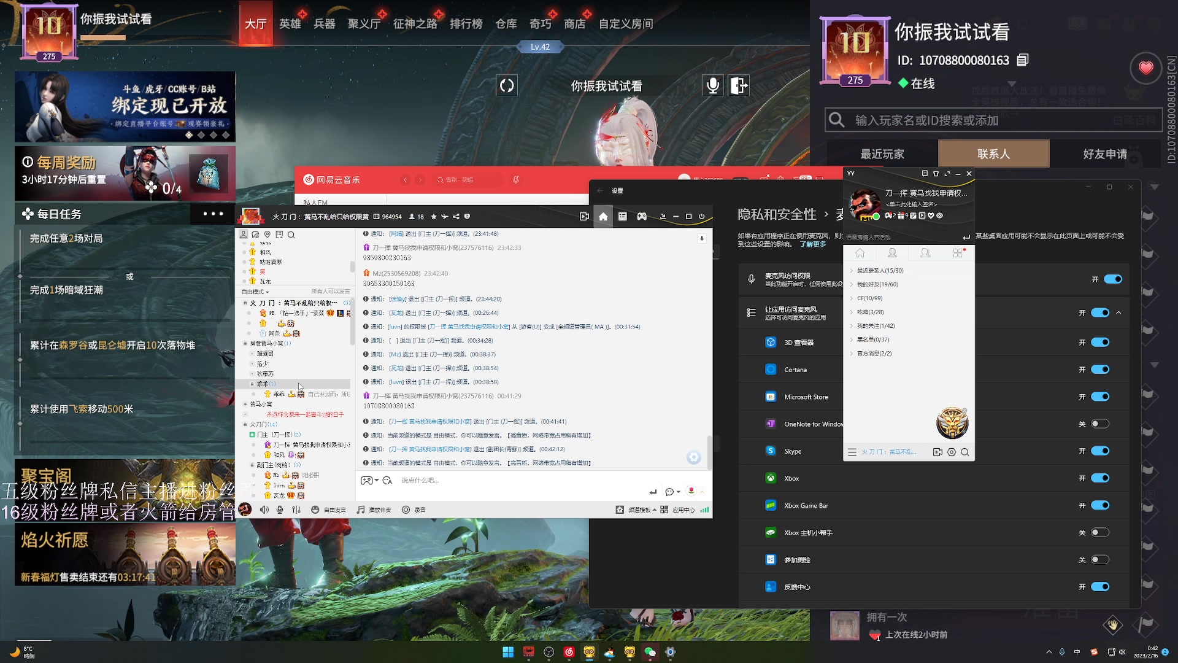Click the 了解更多 link
This screenshot has height=663, width=1178.
812,244
